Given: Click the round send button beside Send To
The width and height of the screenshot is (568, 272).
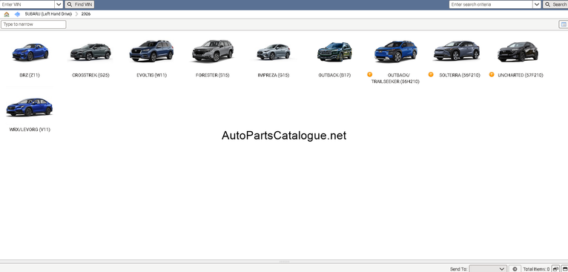Looking at the screenshot, I should click(515, 269).
